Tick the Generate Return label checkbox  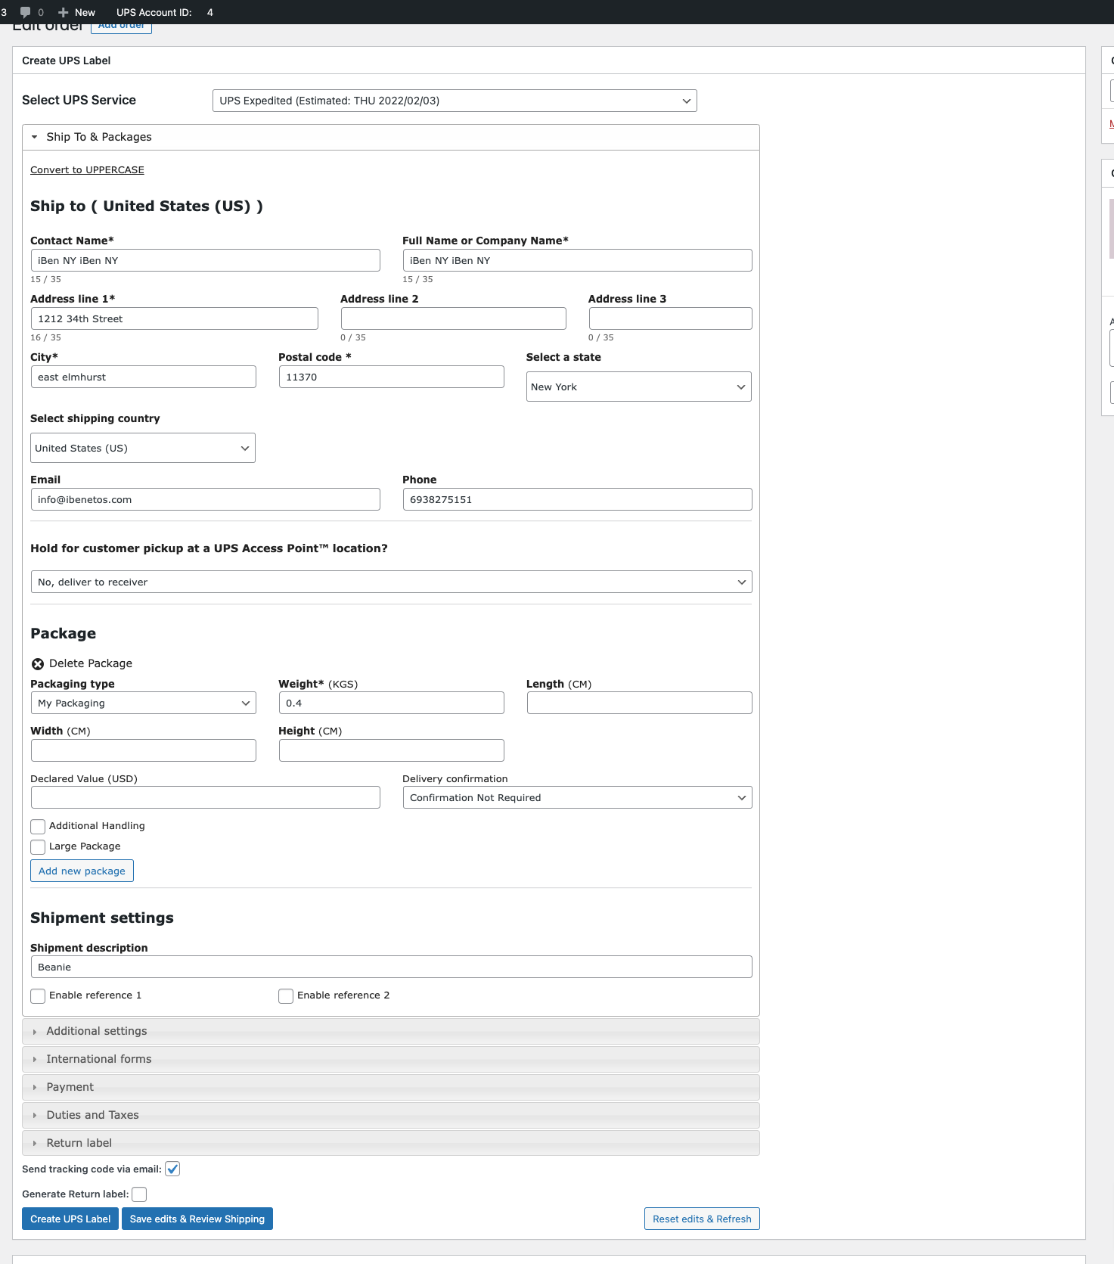pyautogui.click(x=139, y=1194)
